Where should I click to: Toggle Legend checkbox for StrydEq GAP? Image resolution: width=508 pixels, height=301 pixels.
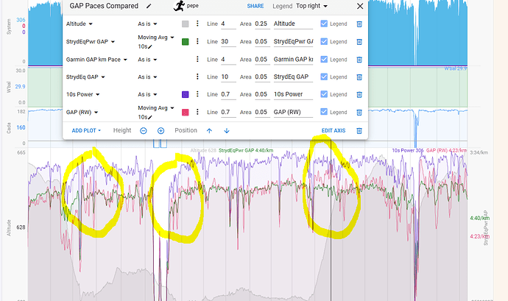[324, 77]
